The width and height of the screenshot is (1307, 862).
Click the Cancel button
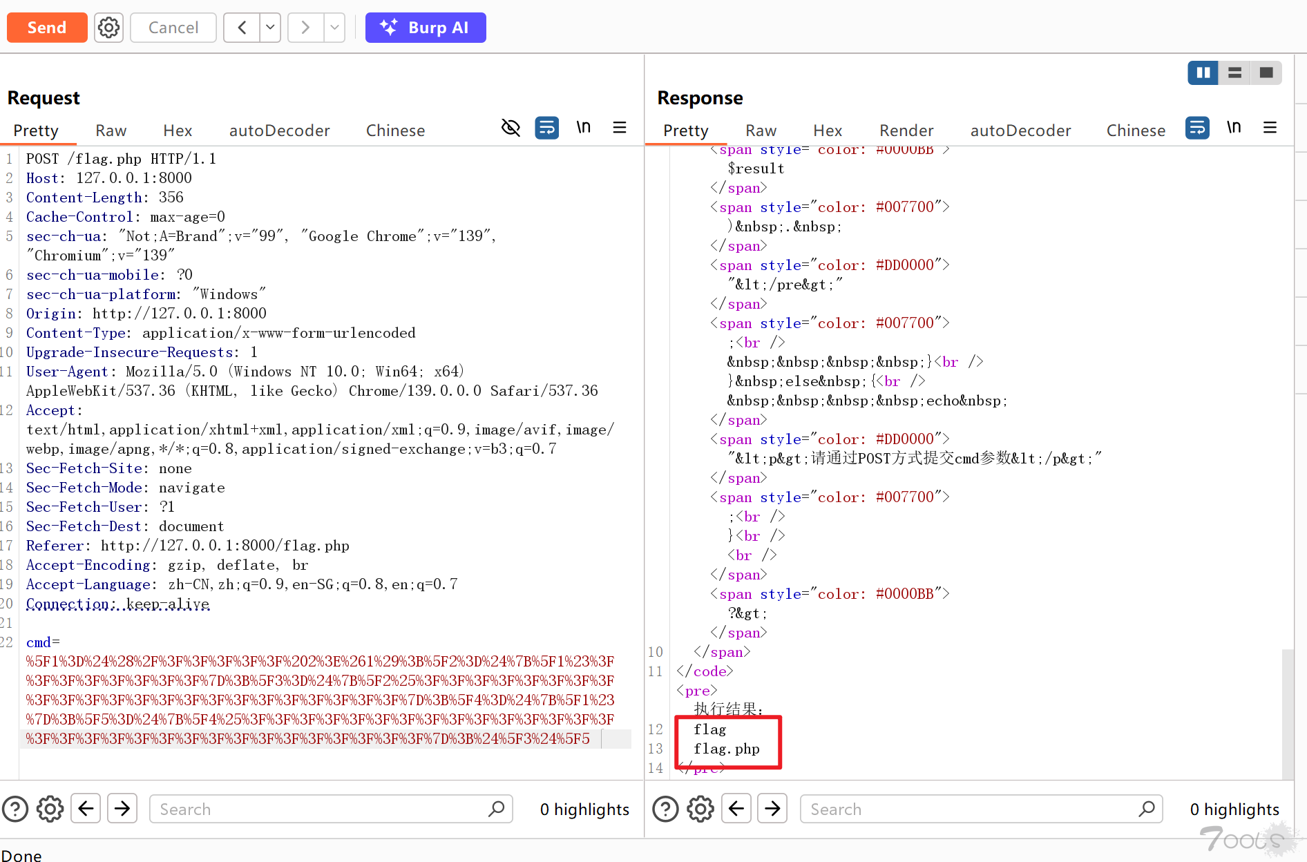pyautogui.click(x=173, y=28)
